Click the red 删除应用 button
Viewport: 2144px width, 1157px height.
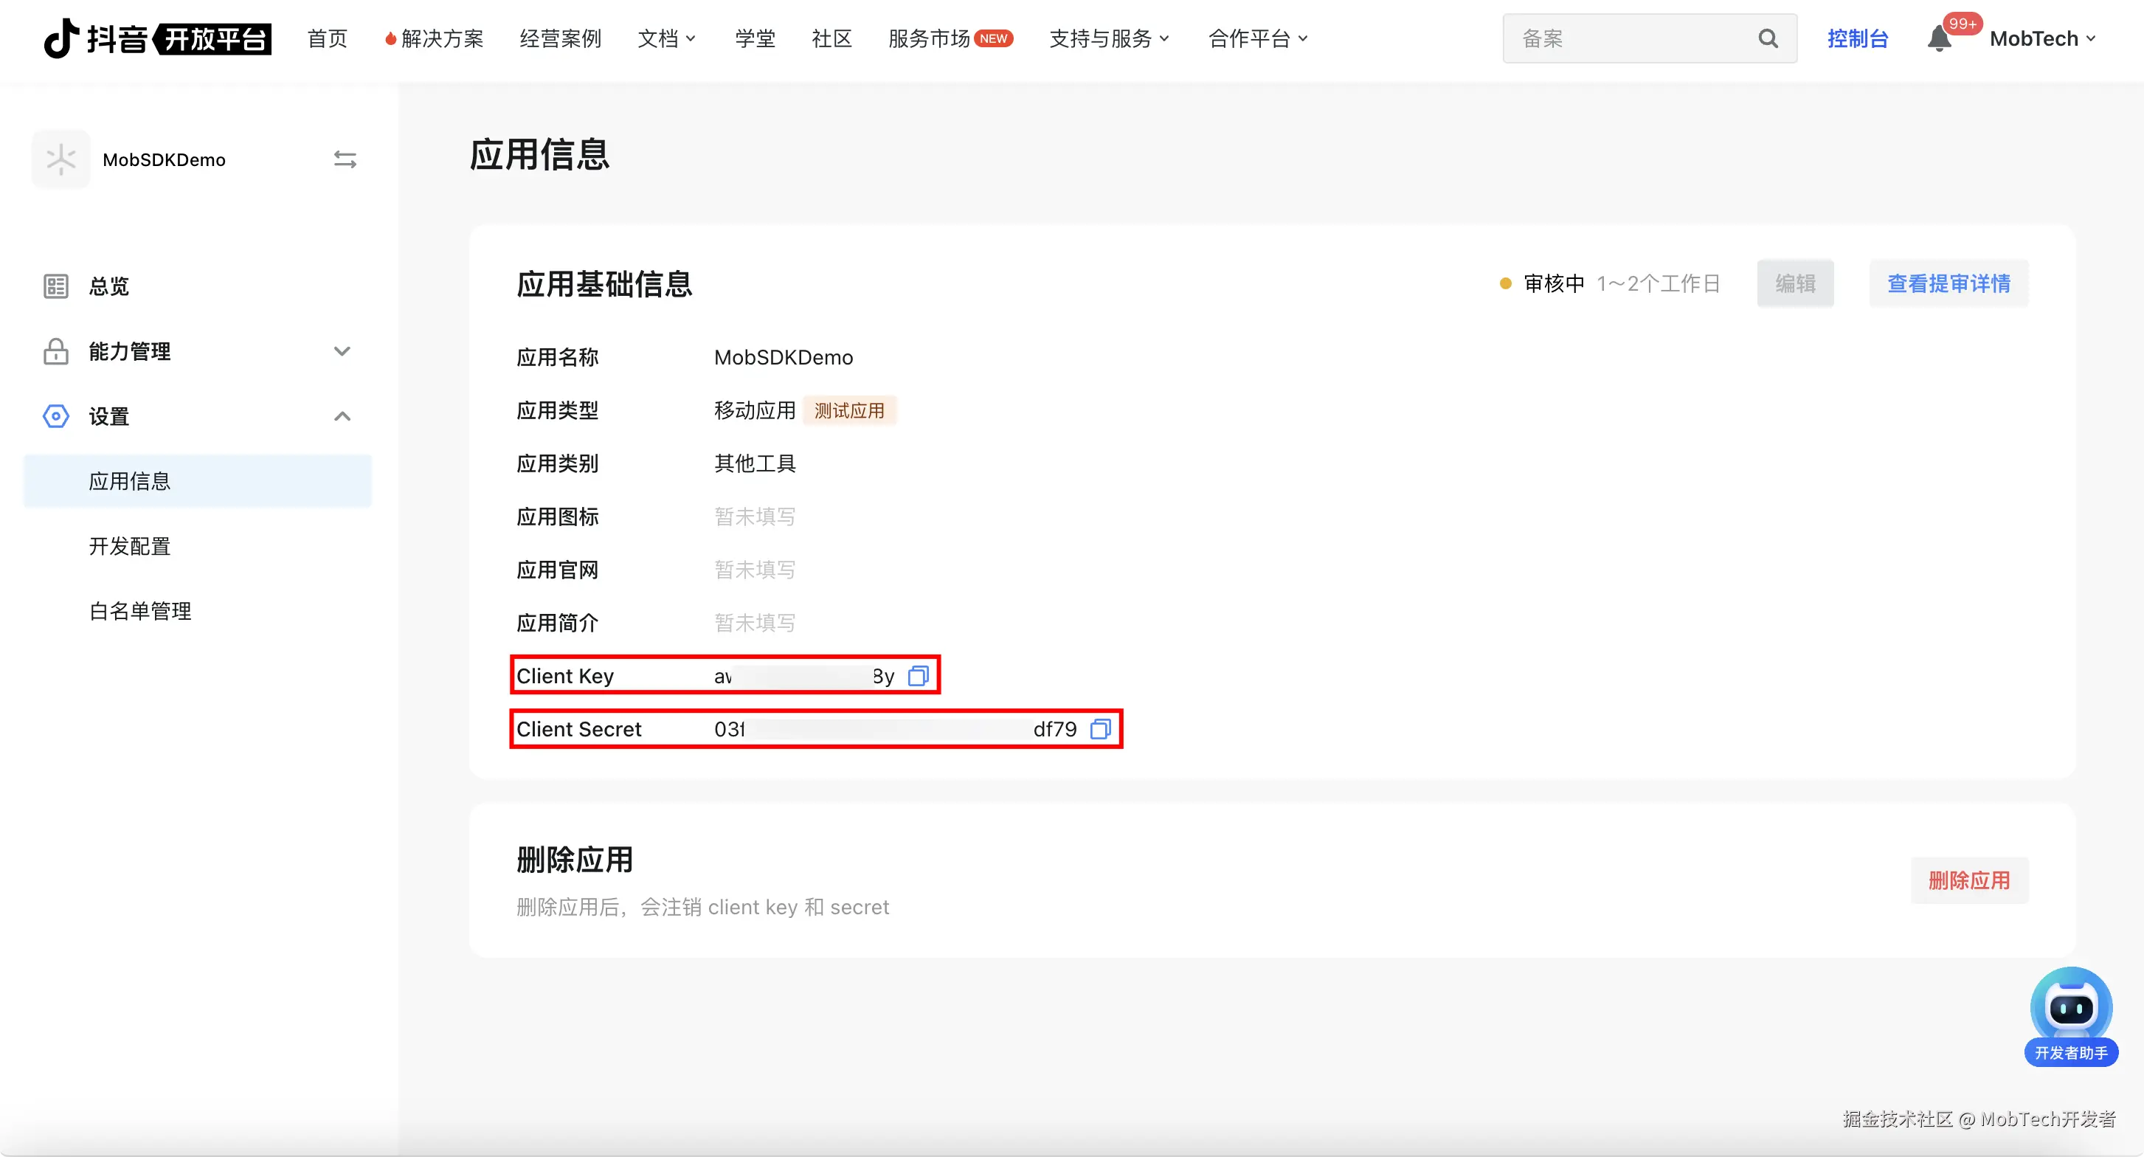(1969, 880)
